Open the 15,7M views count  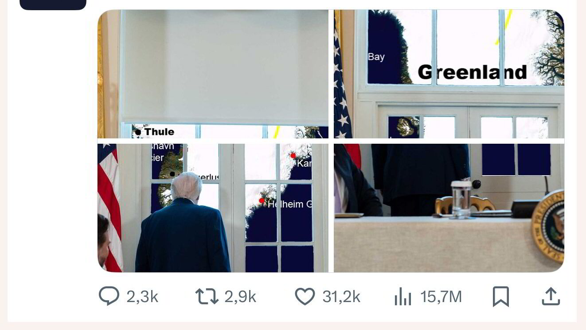[441, 297]
